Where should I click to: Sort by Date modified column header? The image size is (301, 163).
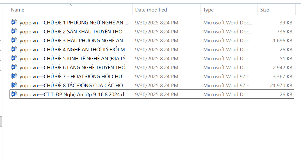[151, 10]
